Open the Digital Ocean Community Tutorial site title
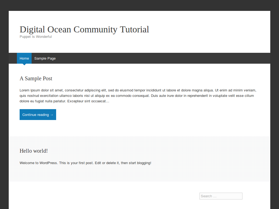 click(84, 29)
